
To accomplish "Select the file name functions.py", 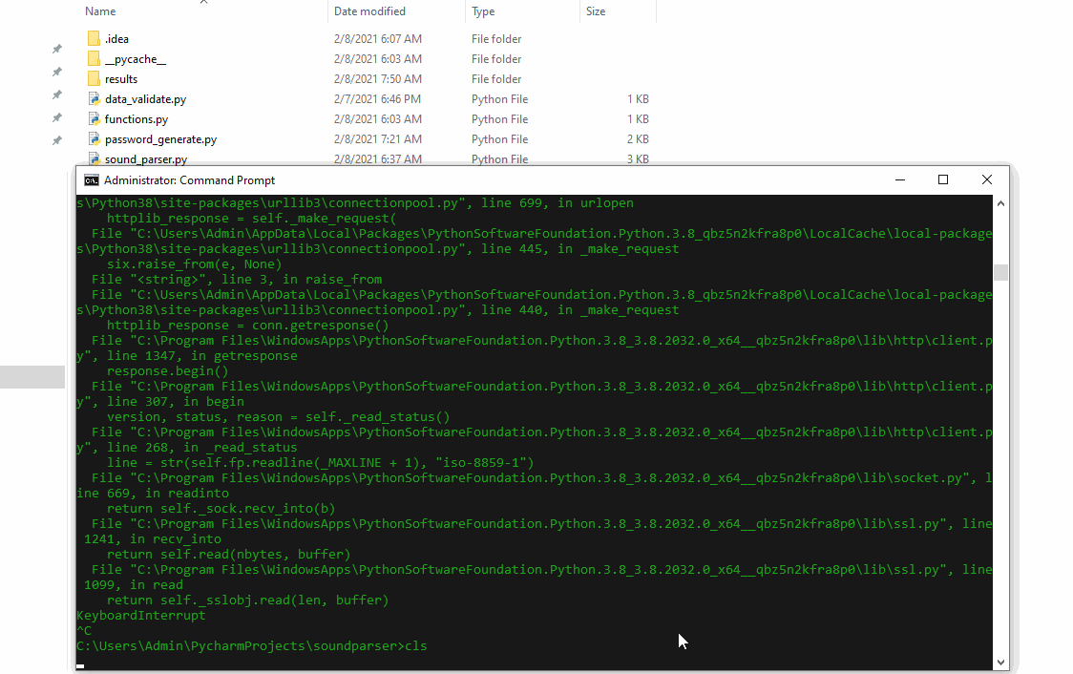I will pos(137,119).
